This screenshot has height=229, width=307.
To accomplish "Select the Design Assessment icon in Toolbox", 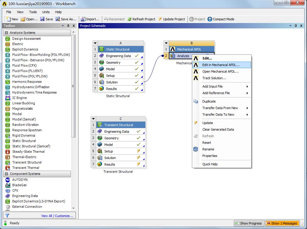I will pyautogui.click(x=7, y=39).
